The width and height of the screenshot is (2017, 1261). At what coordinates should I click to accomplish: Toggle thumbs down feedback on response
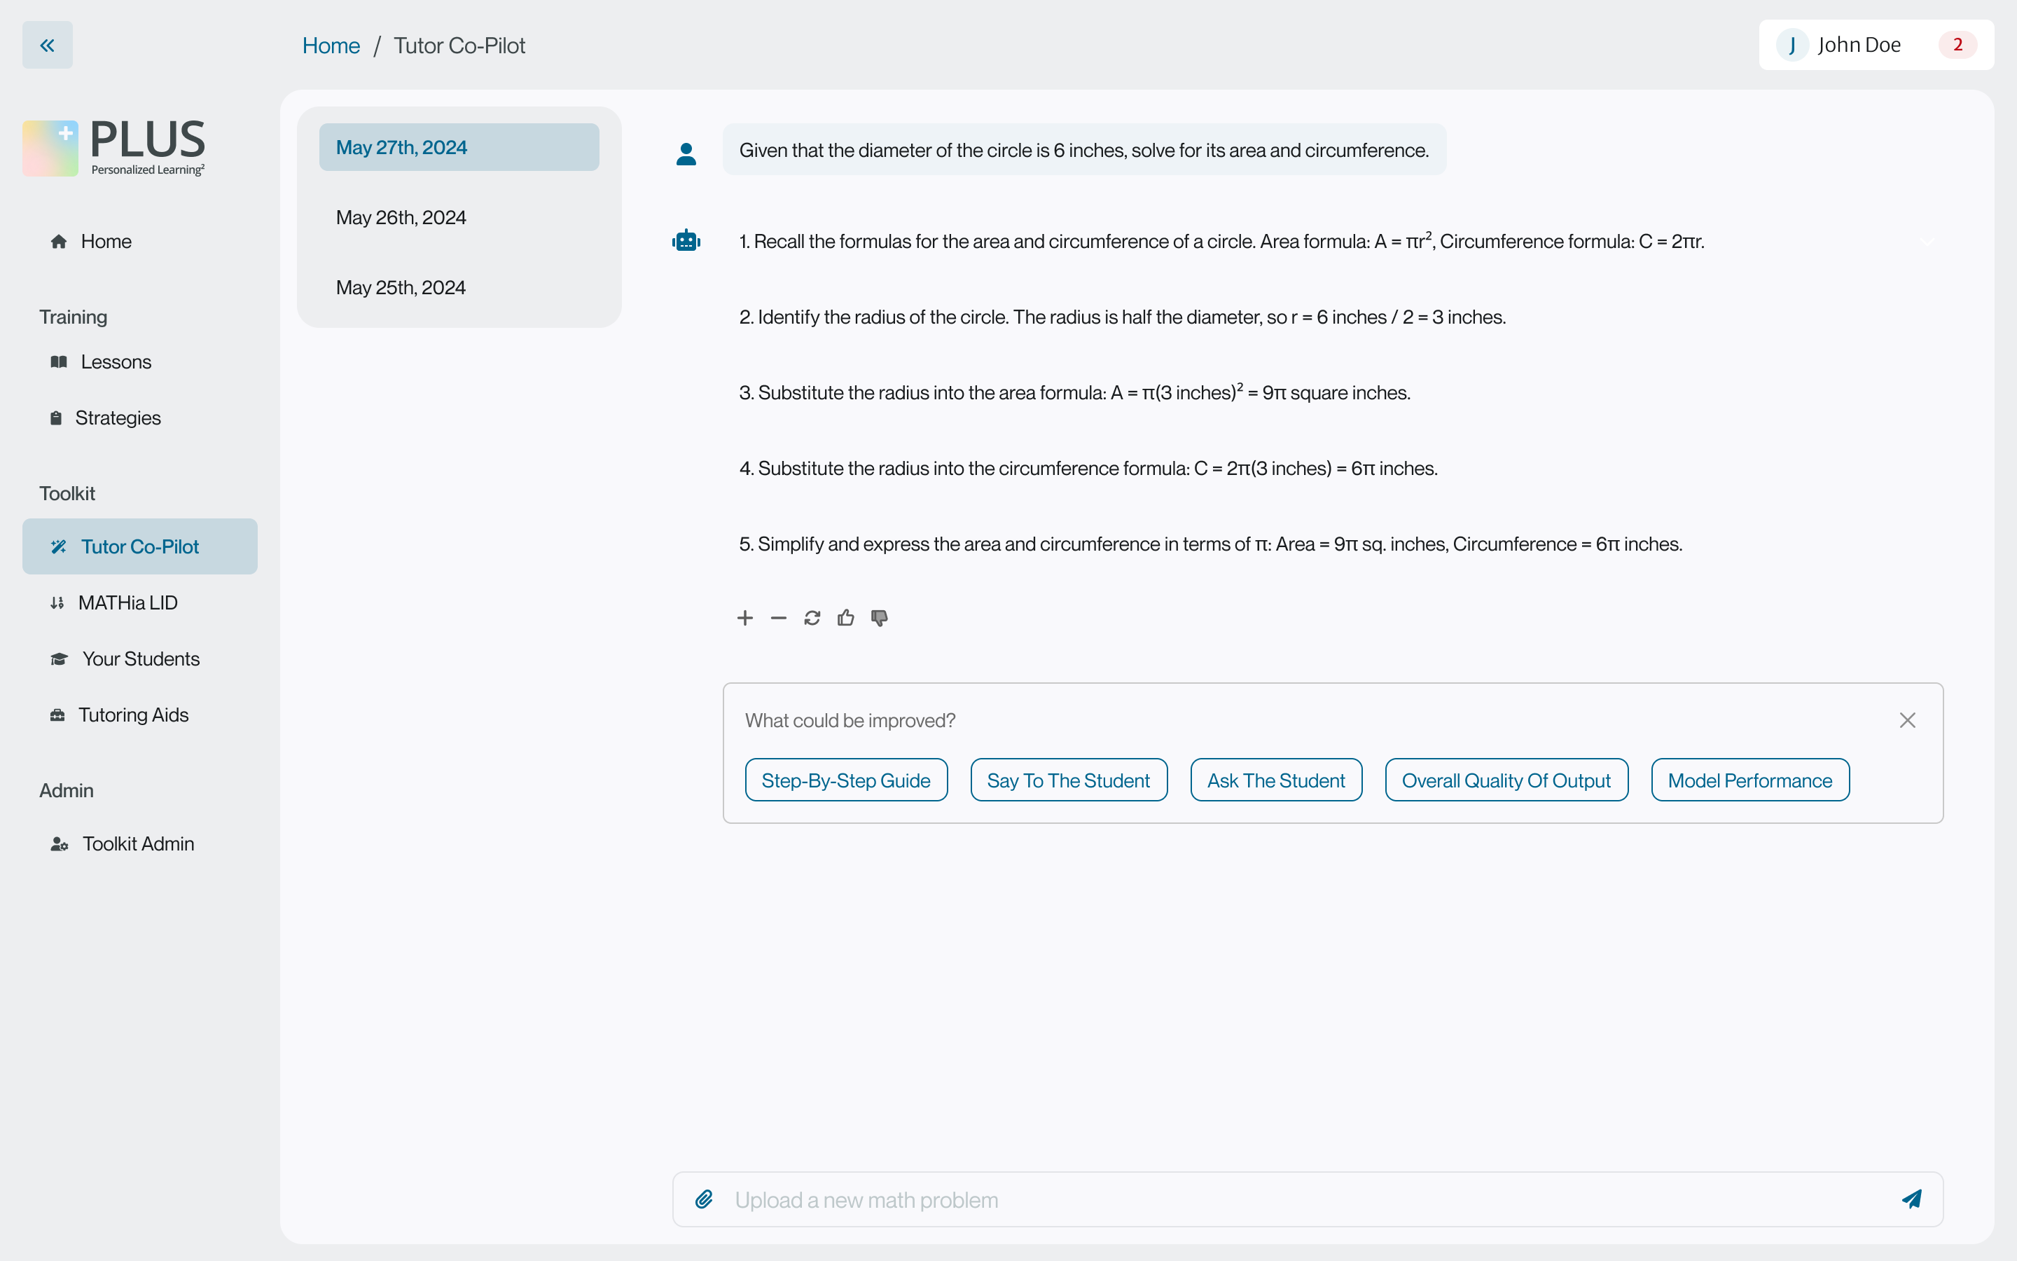(880, 618)
